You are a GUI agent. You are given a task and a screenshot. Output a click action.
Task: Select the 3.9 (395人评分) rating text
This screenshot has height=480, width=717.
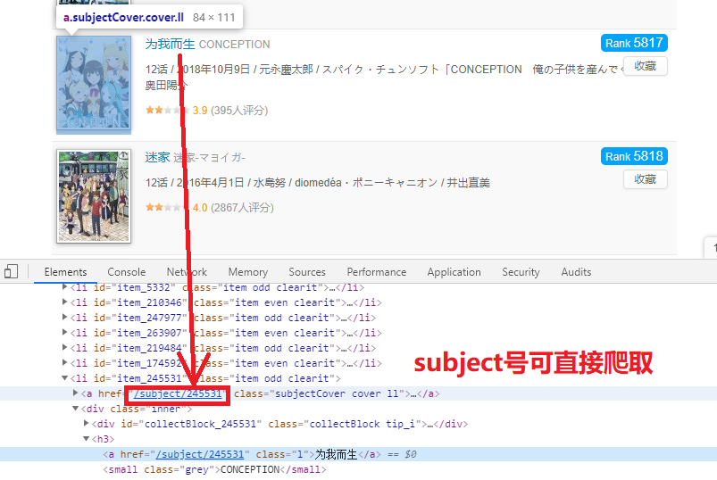pyautogui.click(x=230, y=110)
